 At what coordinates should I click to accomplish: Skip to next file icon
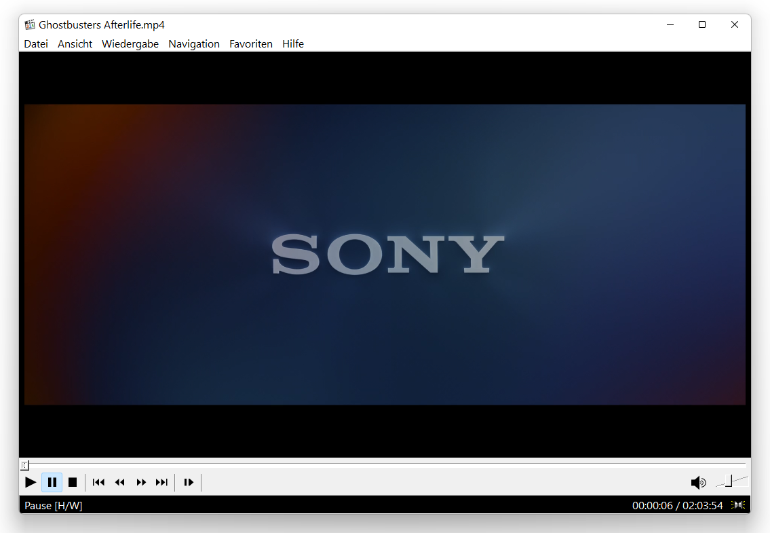(162, 482)
